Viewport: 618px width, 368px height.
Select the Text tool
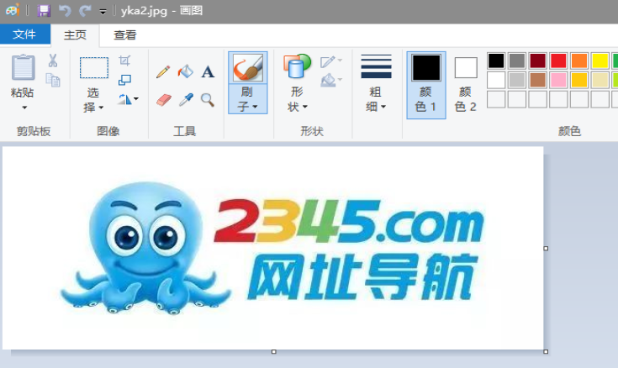(208, 72)
